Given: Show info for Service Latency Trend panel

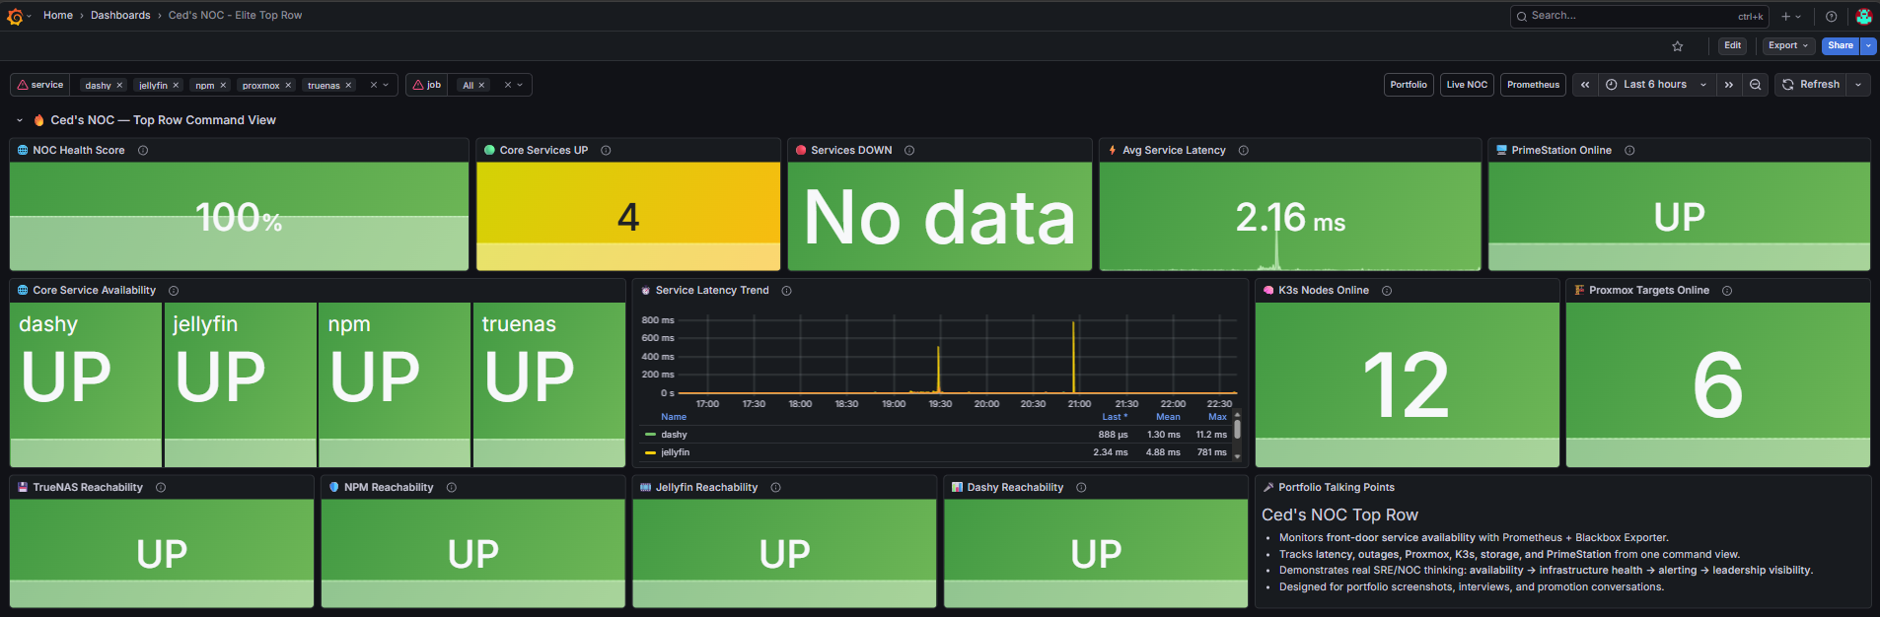Looking at the screenshot, I should [787, 291].
